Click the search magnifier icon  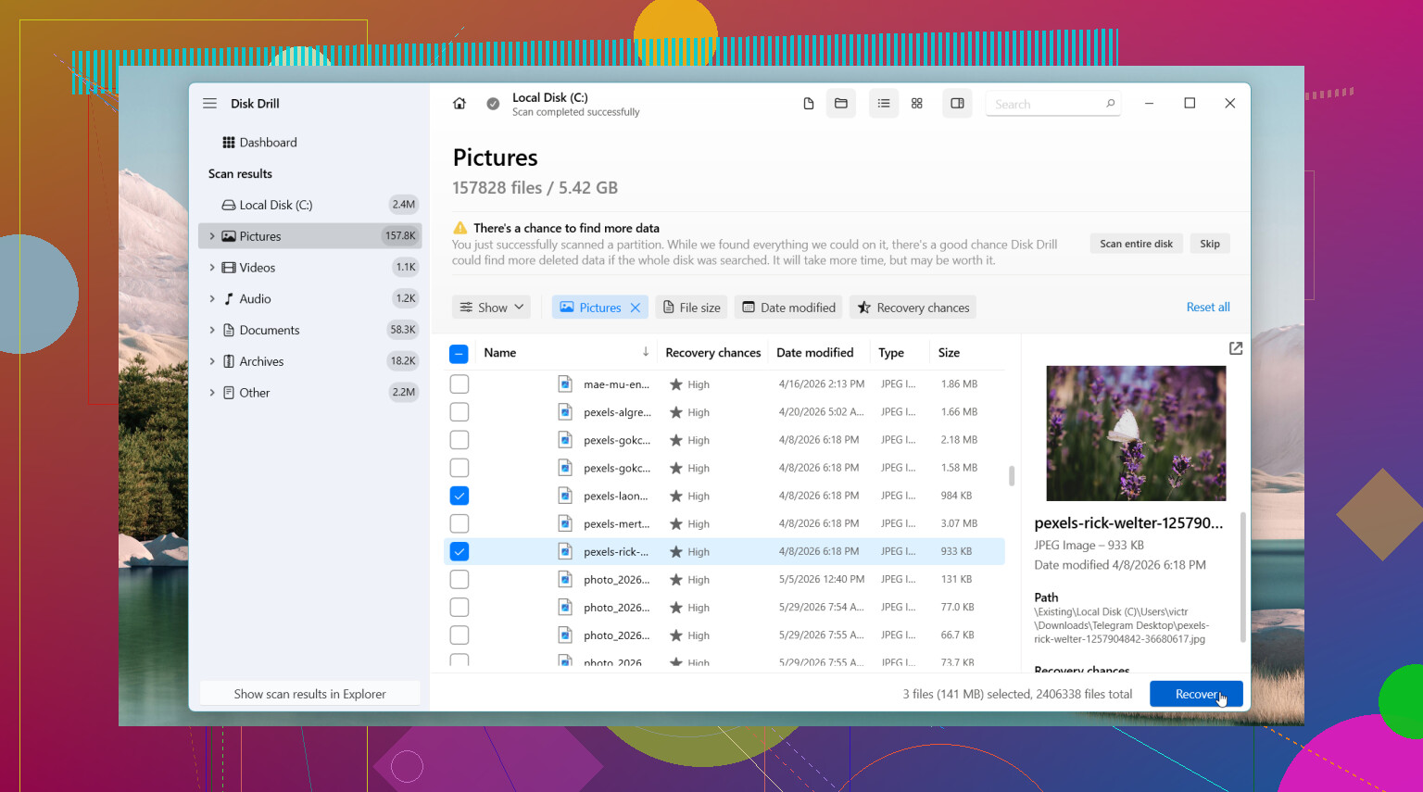coord(1110,104)
